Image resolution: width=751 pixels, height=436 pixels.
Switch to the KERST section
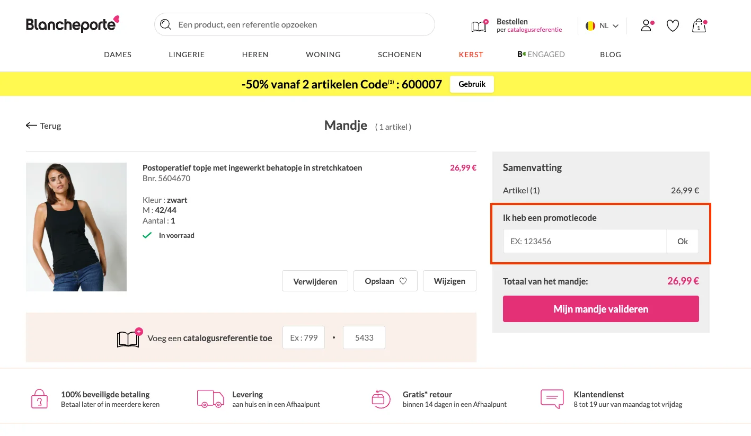click(x=470, y=54)
